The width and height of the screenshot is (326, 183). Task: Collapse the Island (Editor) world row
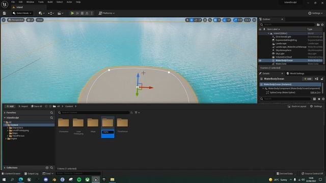point(268,34)
